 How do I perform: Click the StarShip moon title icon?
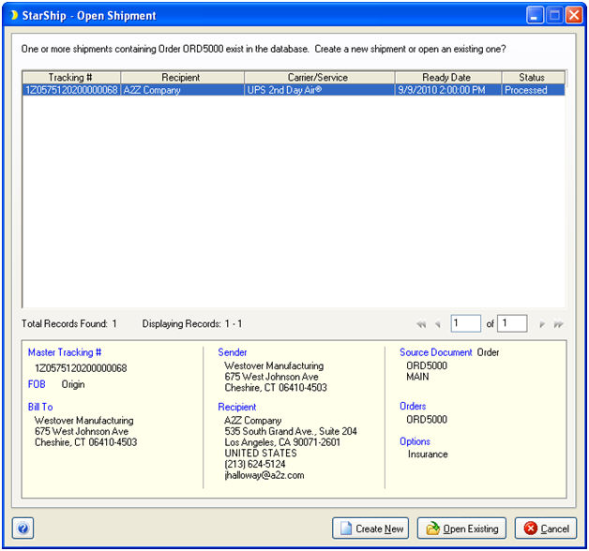click(14, 15)
